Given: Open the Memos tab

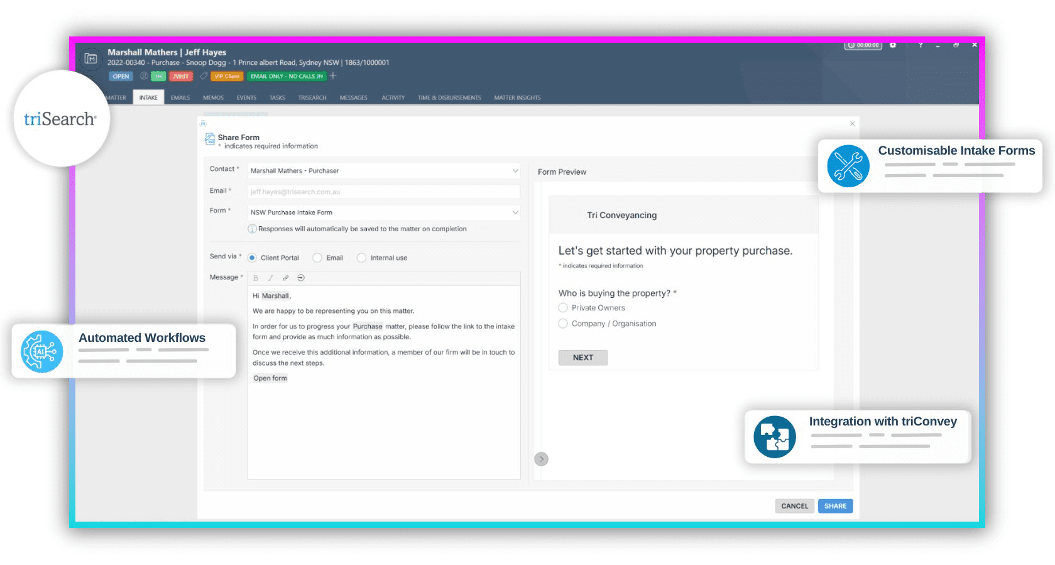Looking at the screenshot, I should (x=213, y=98).
